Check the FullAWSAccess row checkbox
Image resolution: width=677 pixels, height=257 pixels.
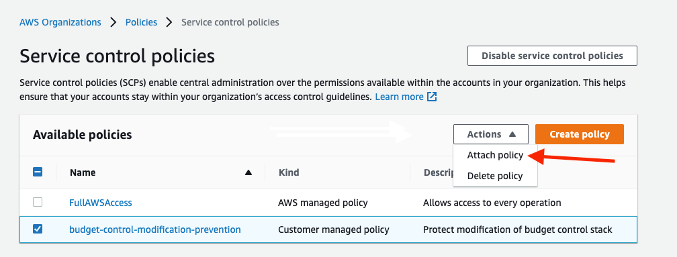(38, 202)
